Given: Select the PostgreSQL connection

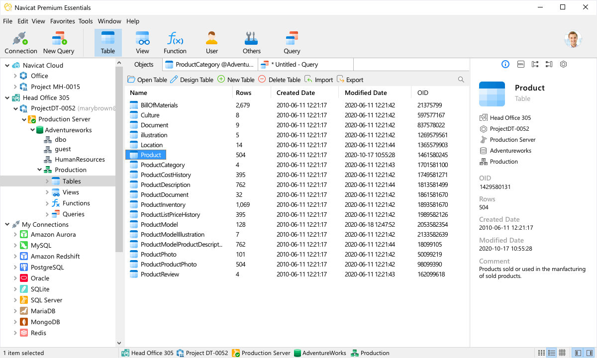Looking at the screenshot, I should 48,268.
